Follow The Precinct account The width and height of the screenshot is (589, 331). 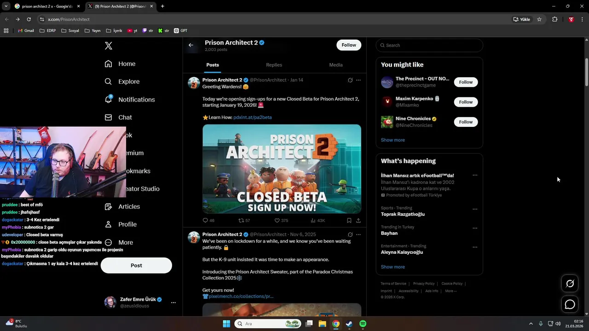coord(466,82)
